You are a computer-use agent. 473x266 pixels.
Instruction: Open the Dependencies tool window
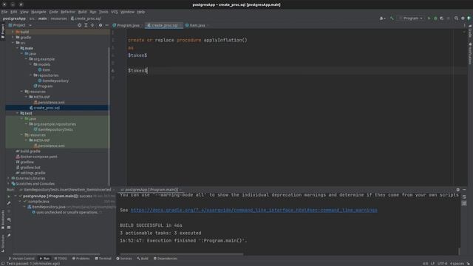point(166,259)
